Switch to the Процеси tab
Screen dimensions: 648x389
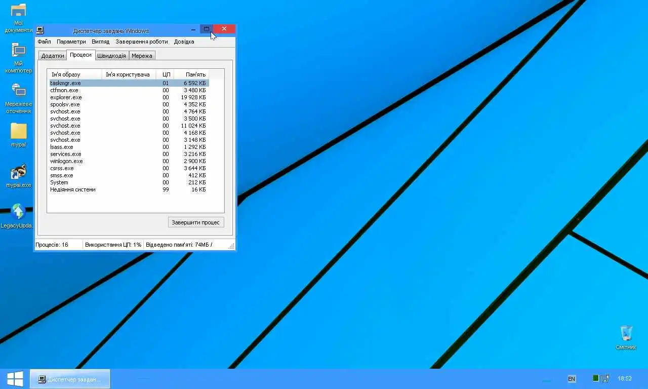point(81,55)
